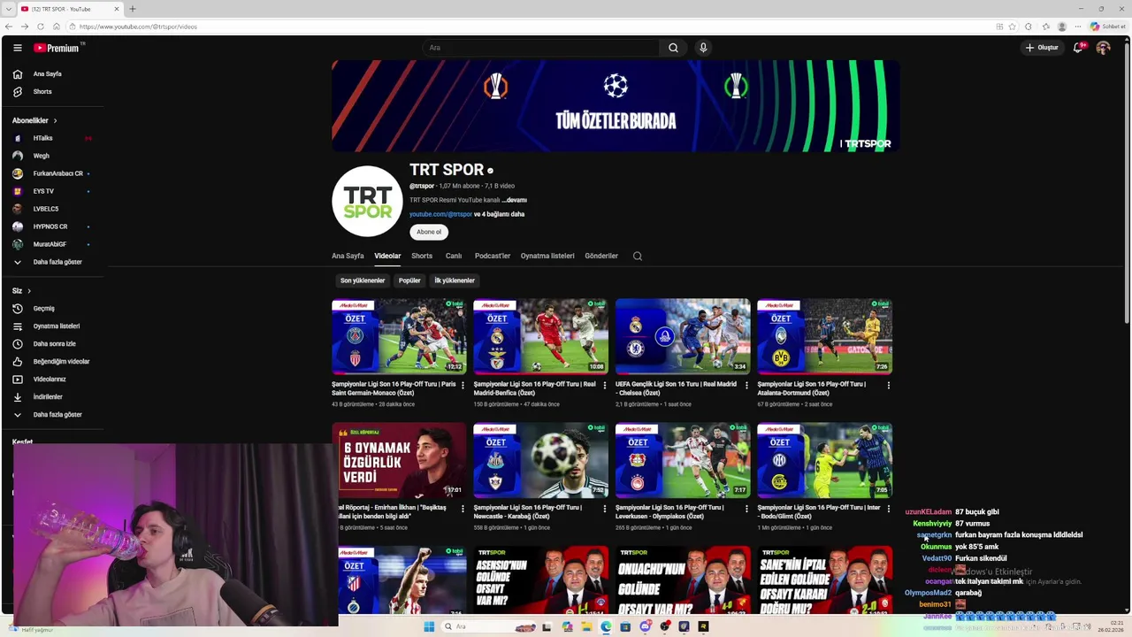Open the YouTube hamburger guide menu
Image resolution: width=1132 pixels, height=637 pixels.
click(18, 48)
